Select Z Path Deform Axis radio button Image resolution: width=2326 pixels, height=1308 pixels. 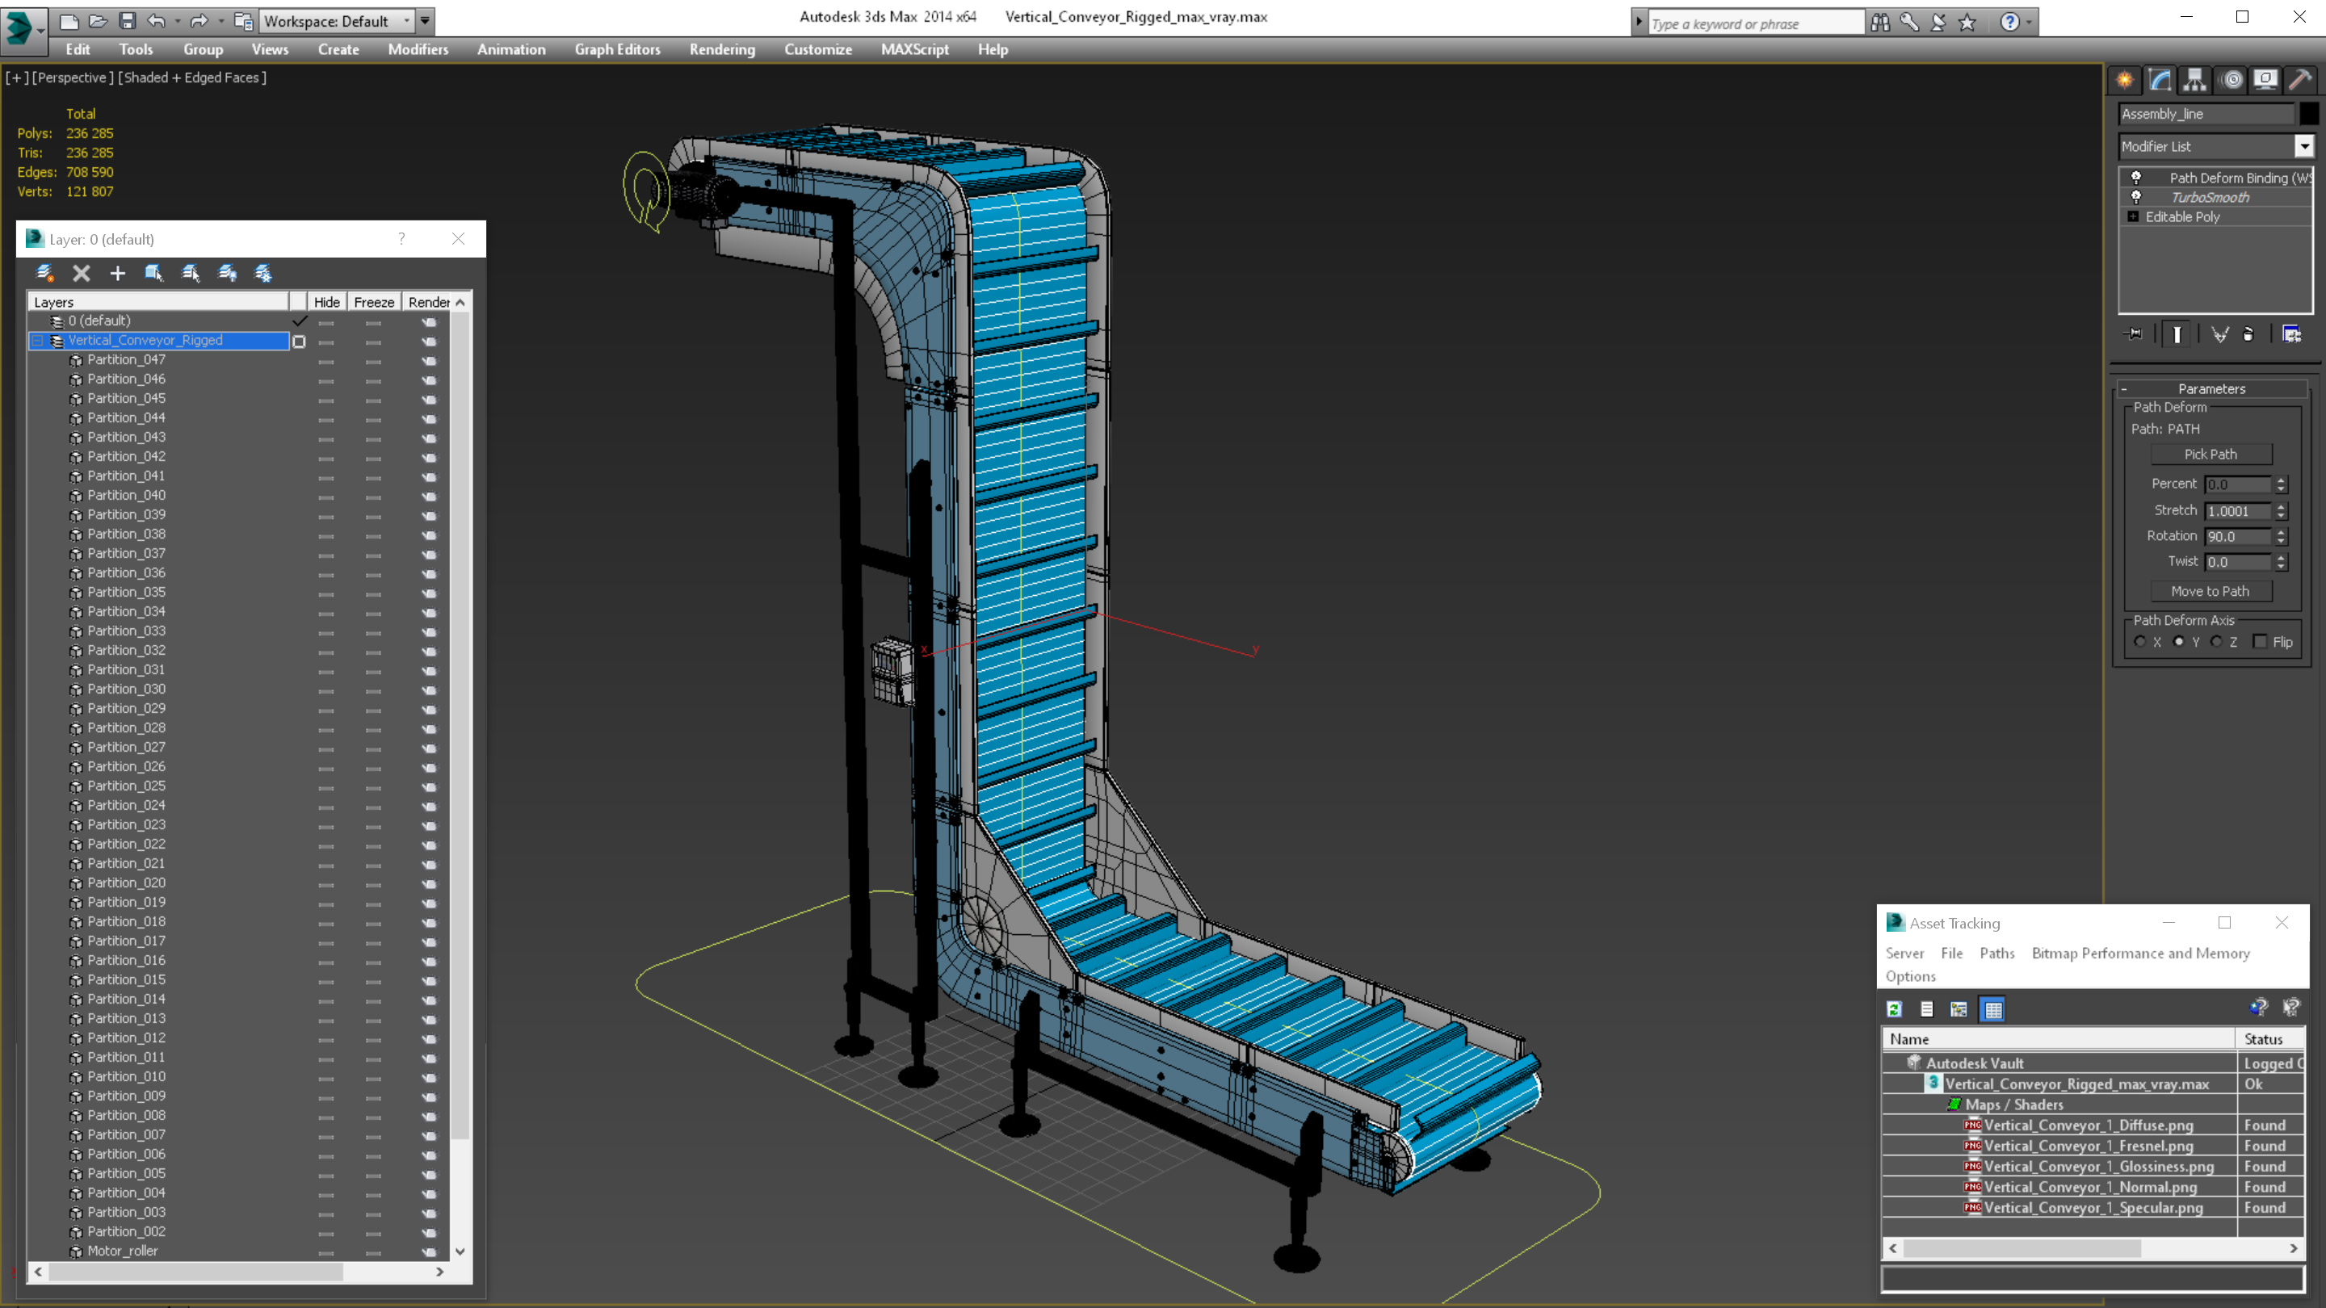pos(2217,642)
